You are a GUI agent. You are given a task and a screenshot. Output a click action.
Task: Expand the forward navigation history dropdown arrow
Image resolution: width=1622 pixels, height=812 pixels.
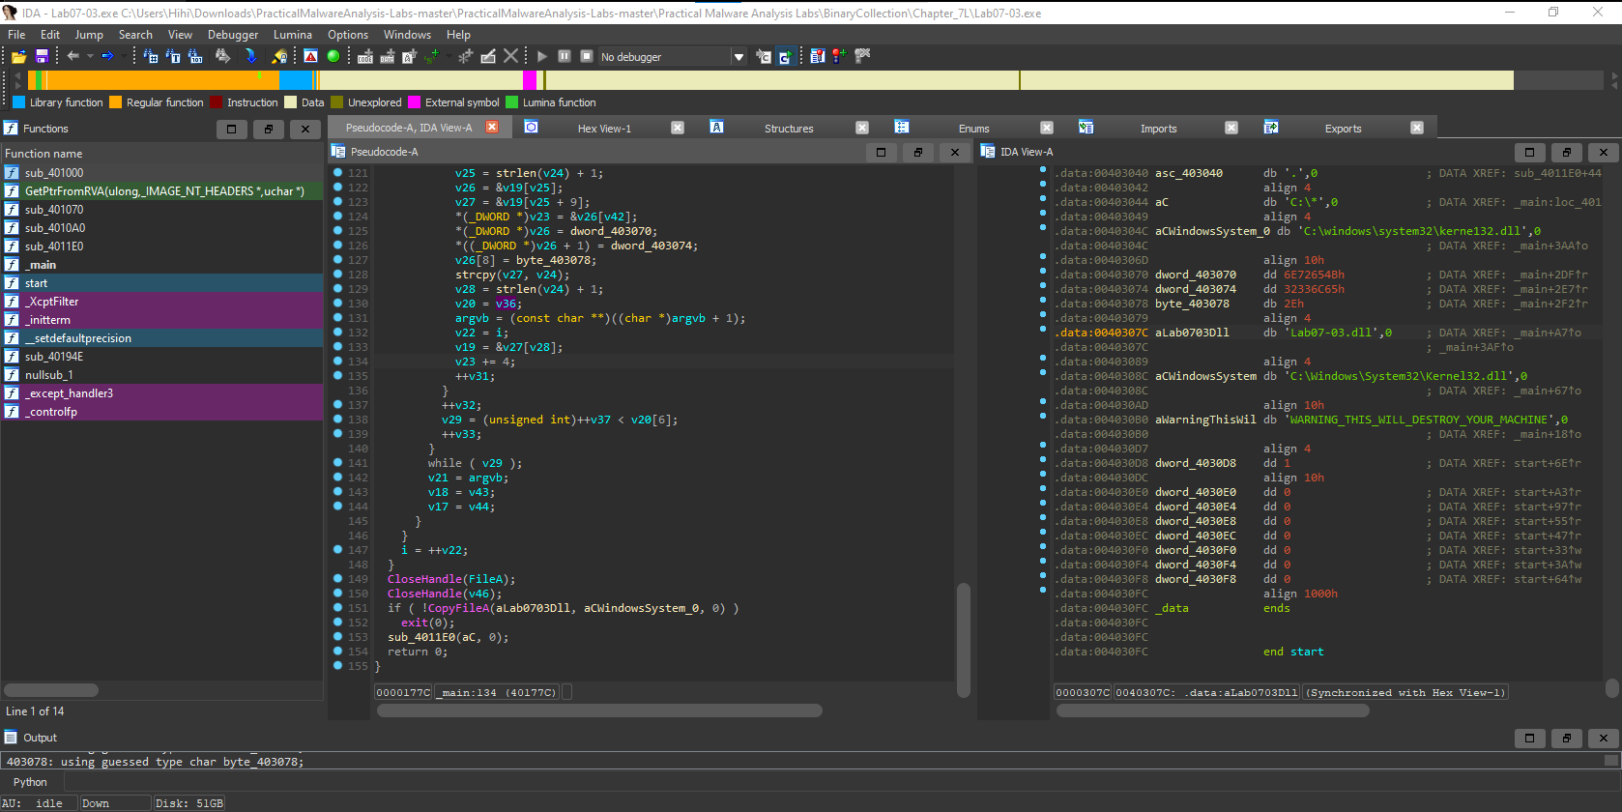click(x=122, y=56)
